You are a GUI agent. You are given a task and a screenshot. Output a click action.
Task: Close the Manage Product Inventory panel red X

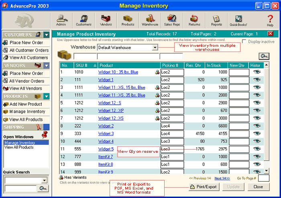(x=270, y=34)
